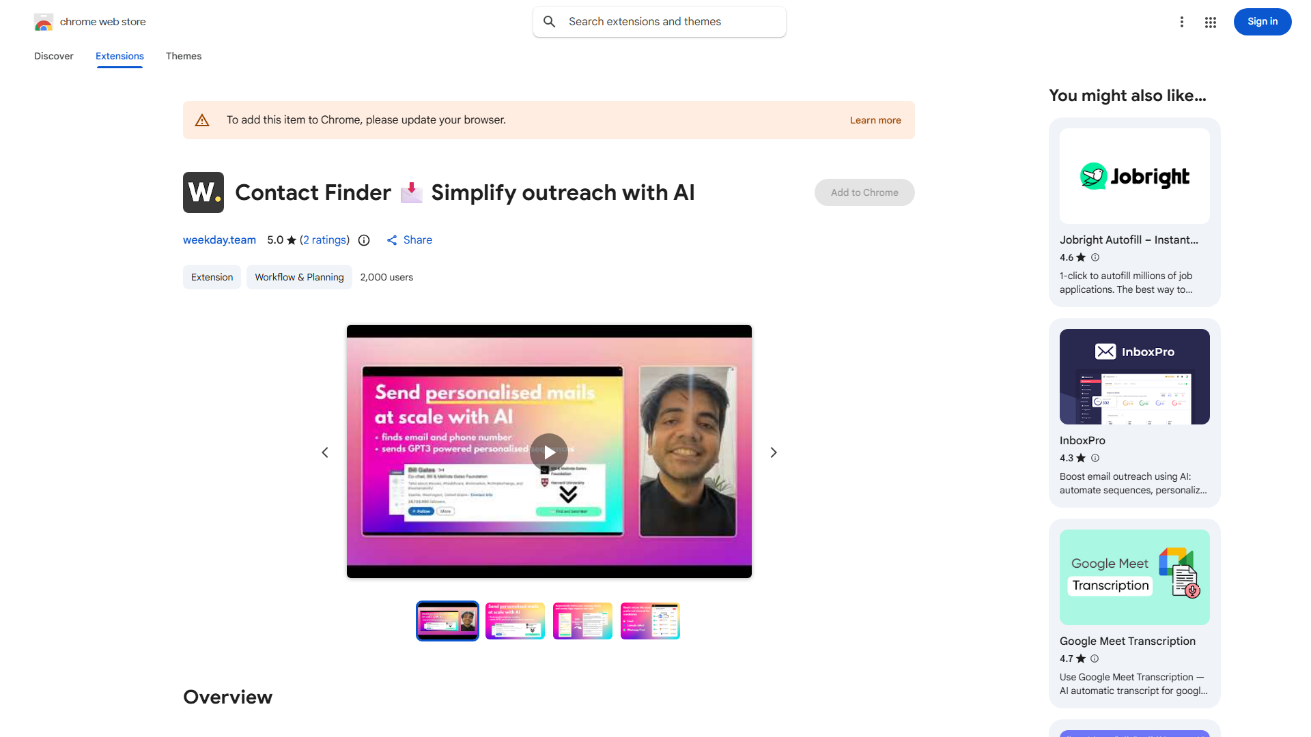Viewport: 1311px width, 737px height.
Task: Go to previous screenshot with left chevron
Action: 325,452
